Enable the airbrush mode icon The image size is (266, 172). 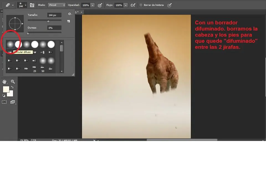[133, 5]
